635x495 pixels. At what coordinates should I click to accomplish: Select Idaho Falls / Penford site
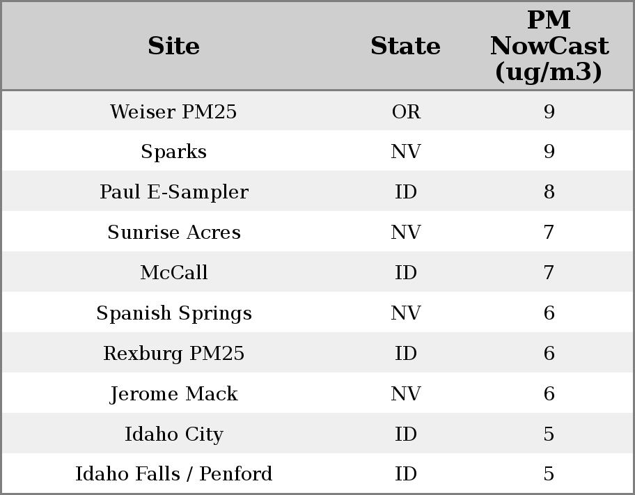click(173, 474)
